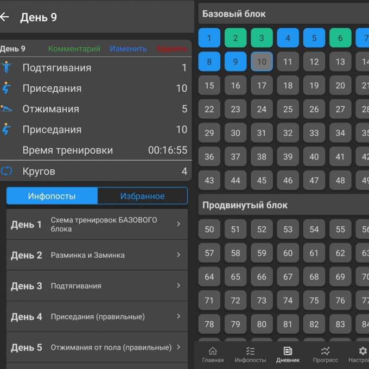Click the push-ups icon beside Отжимания
The width and height of the screenshot is (369, 369).
tap(7, 109)
